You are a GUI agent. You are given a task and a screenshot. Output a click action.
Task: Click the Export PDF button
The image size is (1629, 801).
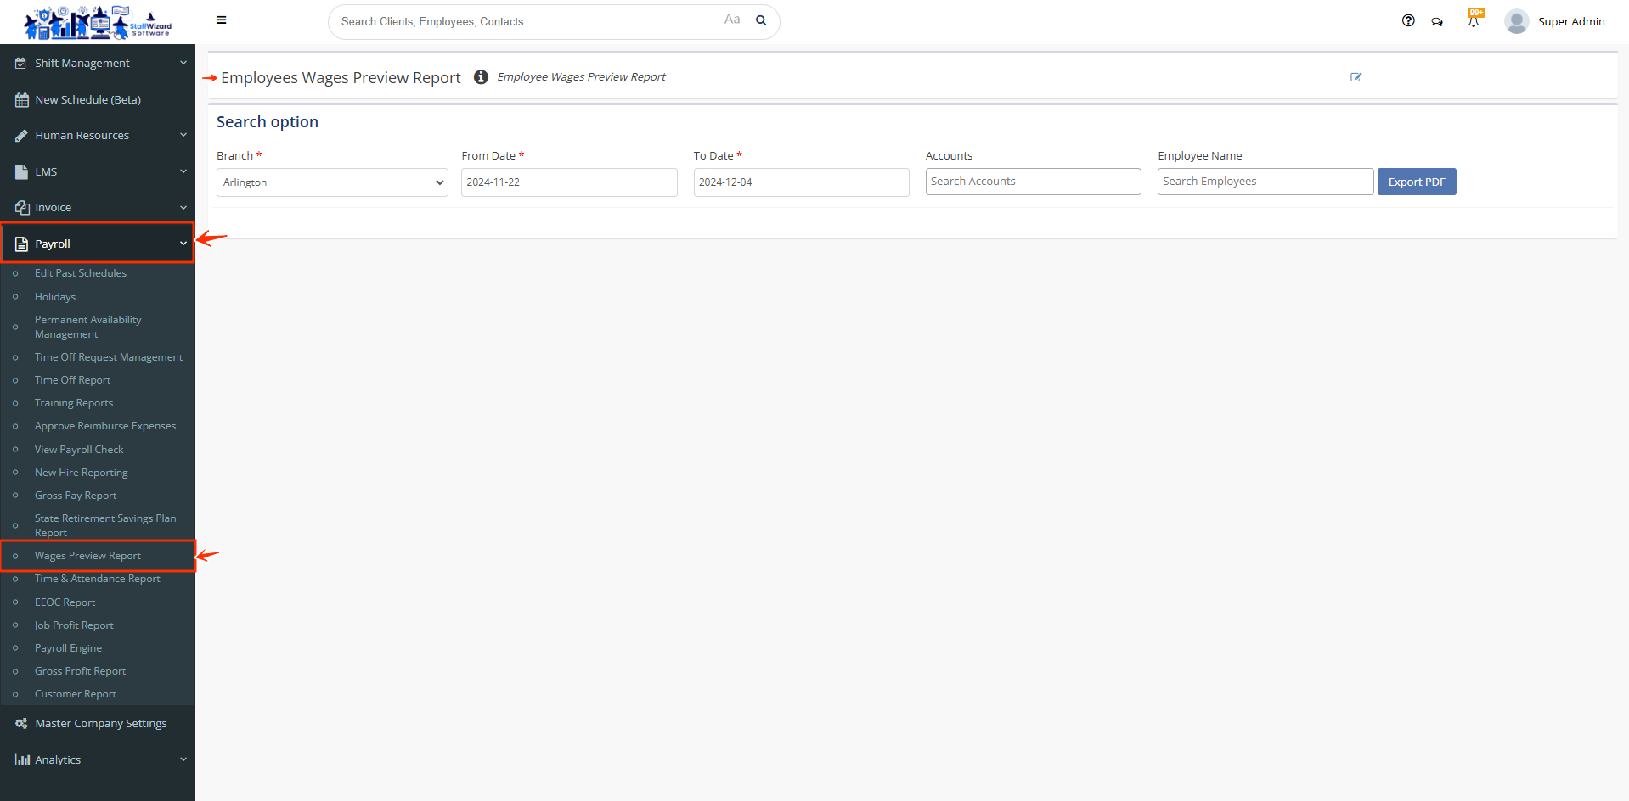[x=1416, y=182]
